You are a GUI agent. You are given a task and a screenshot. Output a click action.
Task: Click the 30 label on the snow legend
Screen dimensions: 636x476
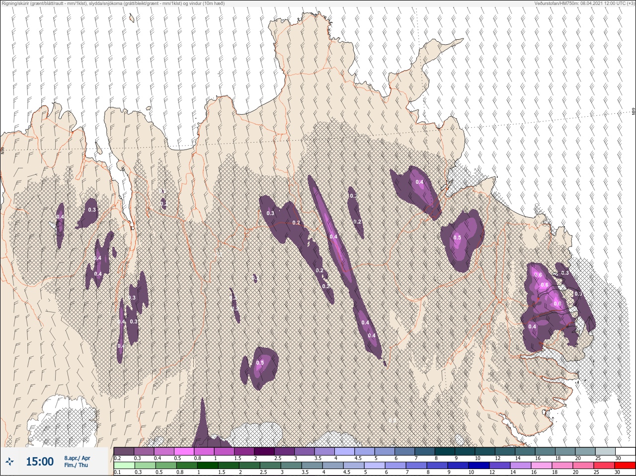click(x=618, y=458)
